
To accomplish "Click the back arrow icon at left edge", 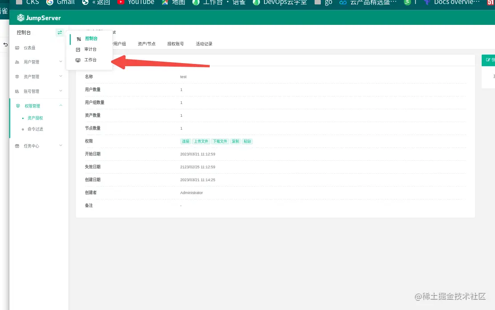I will (x=5, y=44).
